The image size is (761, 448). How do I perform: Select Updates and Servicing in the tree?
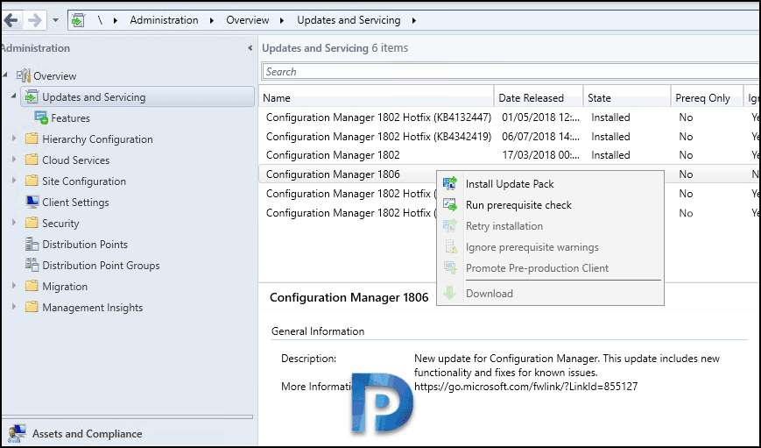137,96
